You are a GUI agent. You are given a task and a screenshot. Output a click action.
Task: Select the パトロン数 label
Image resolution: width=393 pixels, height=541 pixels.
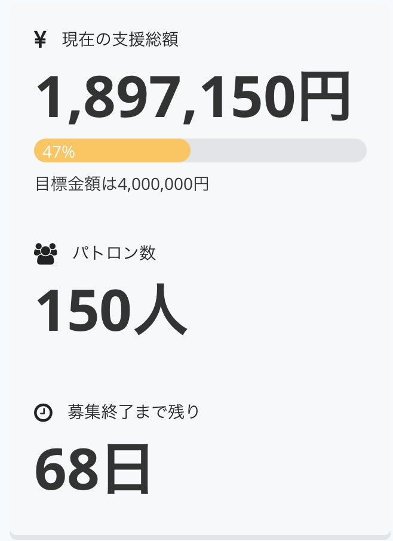pos(114,253)
